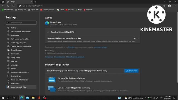This screenshot has height=100, width=178.
Task: Refresh the page with the reload icon
Action: (8, 6)
